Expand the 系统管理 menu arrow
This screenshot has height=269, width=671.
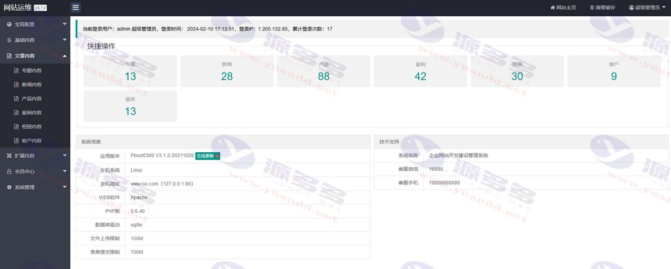65,188
